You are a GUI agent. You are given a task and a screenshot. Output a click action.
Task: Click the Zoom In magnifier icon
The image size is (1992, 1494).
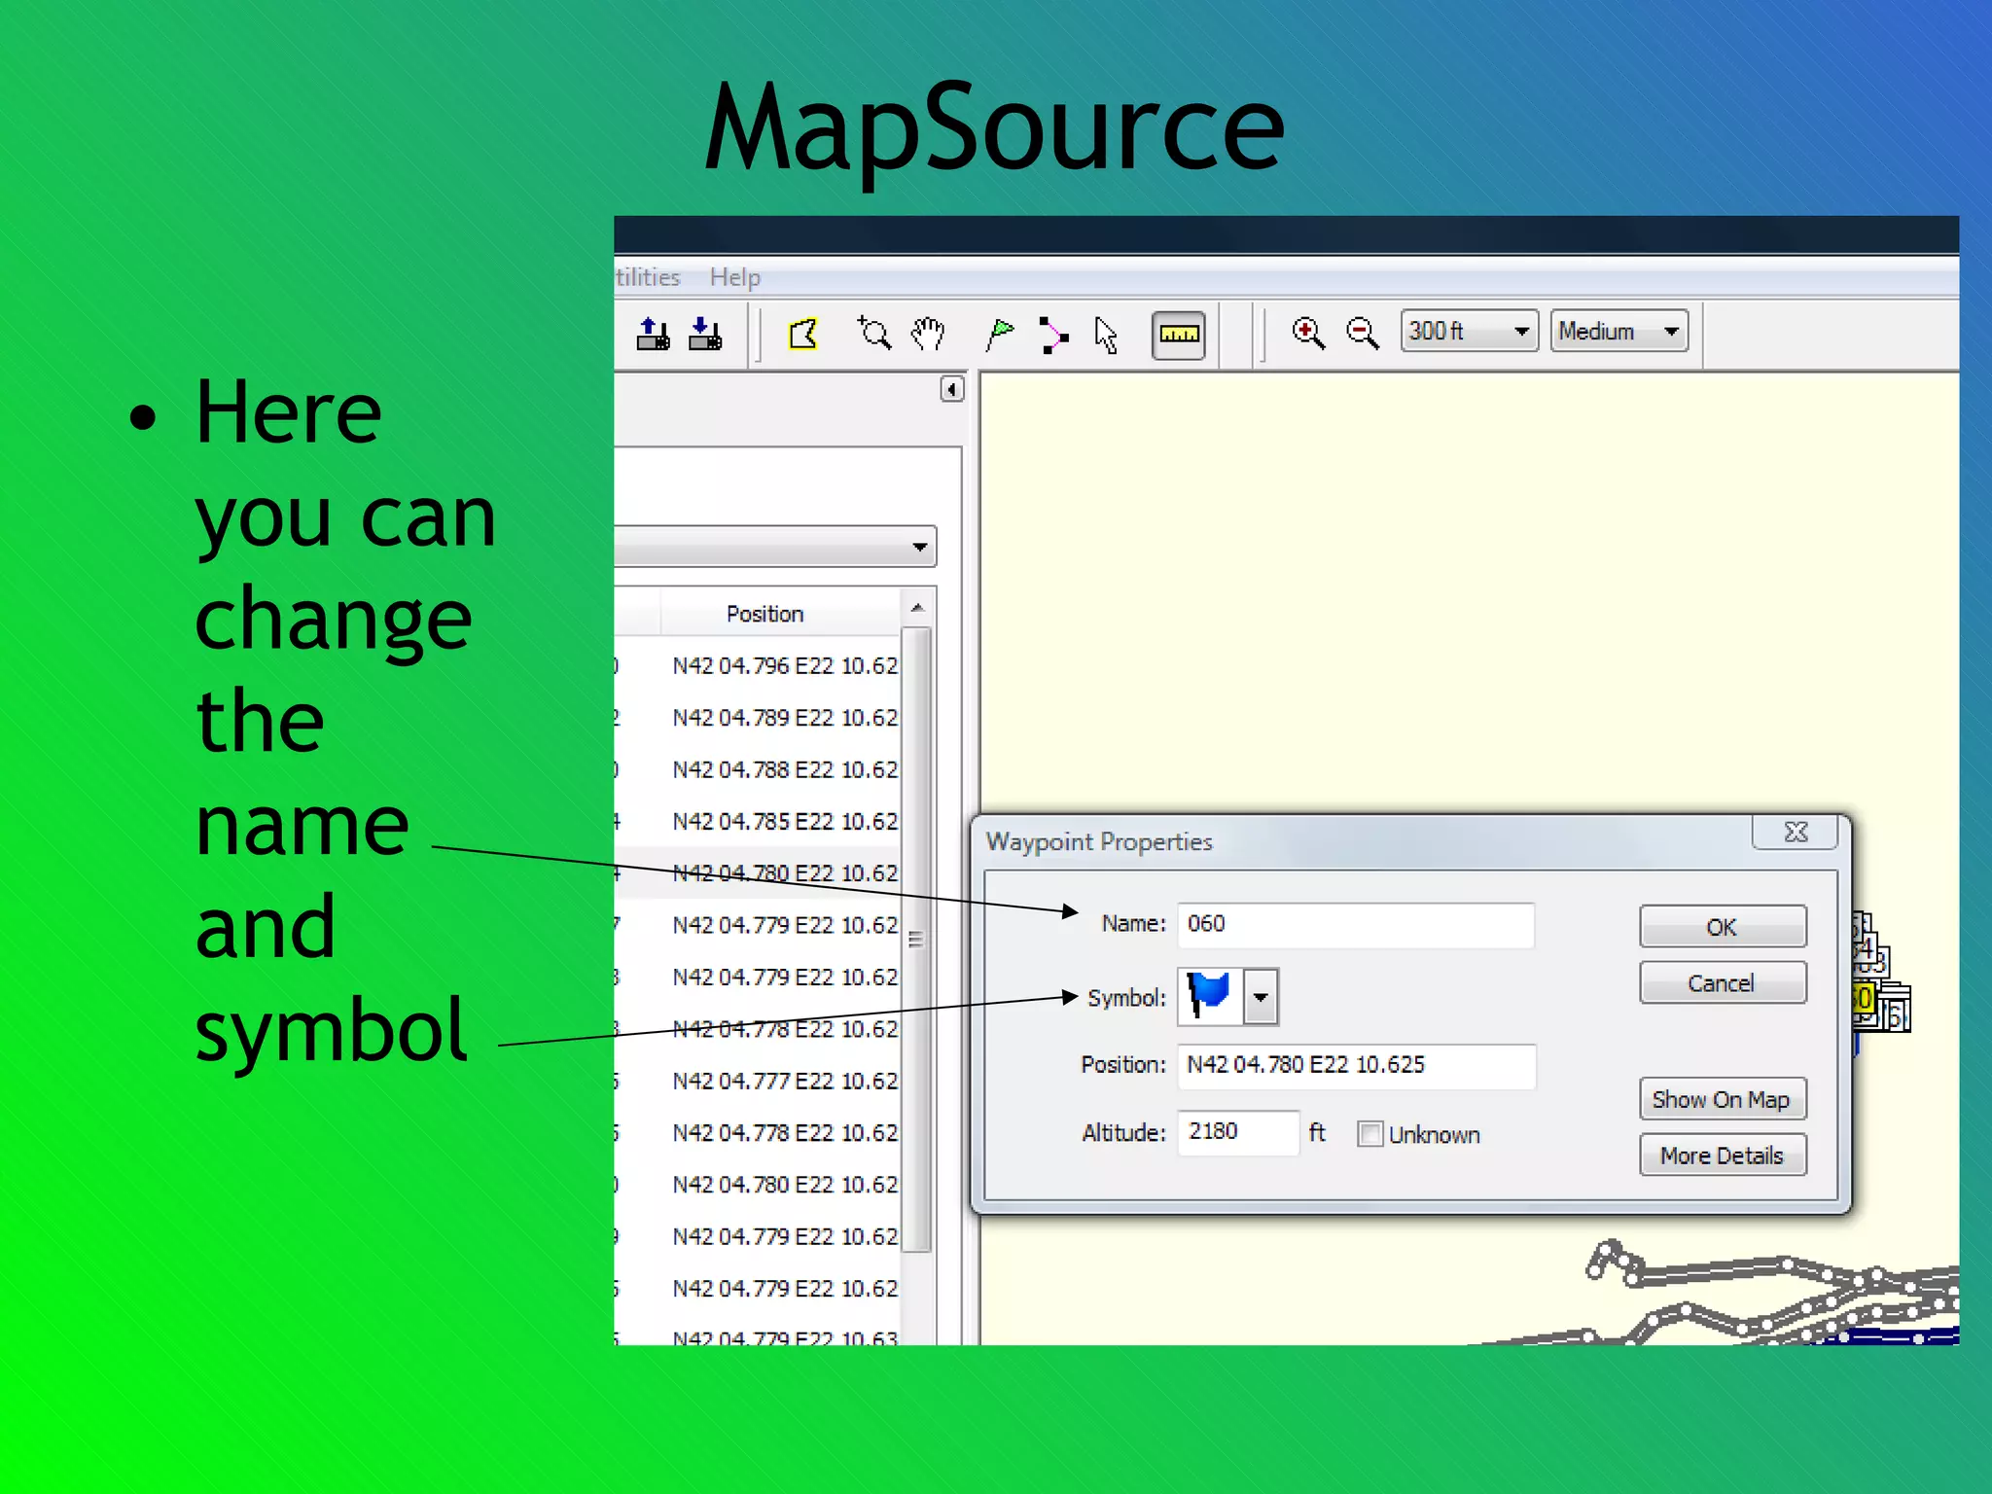click(x=1308, y=333)
